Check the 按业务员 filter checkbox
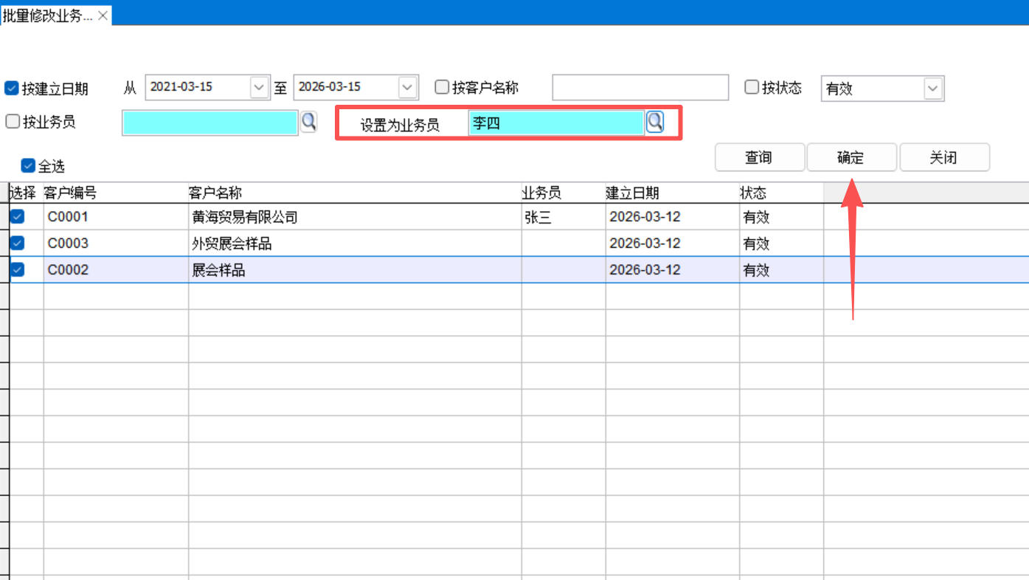This screenshot has width=1029, height=580. 13,122
